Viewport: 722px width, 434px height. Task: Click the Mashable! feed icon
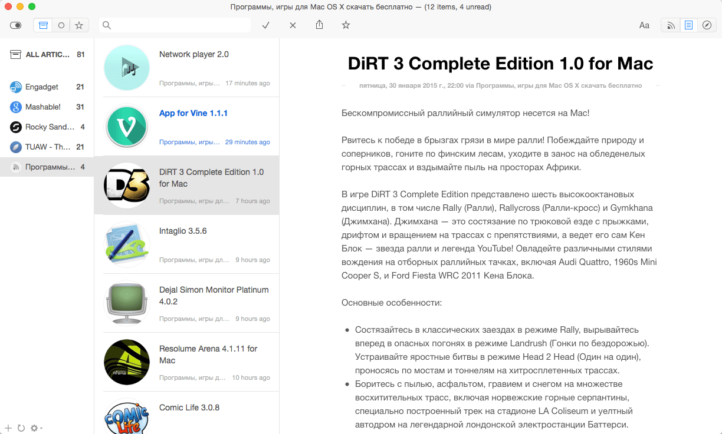click(x=16, y=107)
